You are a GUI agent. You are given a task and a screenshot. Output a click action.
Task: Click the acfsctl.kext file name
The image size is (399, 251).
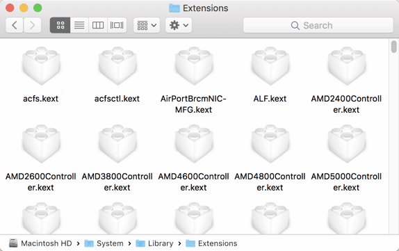coord(117,99)
